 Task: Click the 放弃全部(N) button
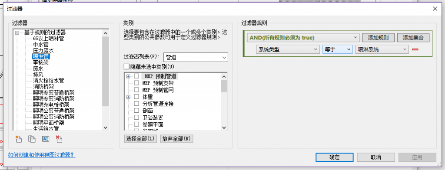(176, 139)
